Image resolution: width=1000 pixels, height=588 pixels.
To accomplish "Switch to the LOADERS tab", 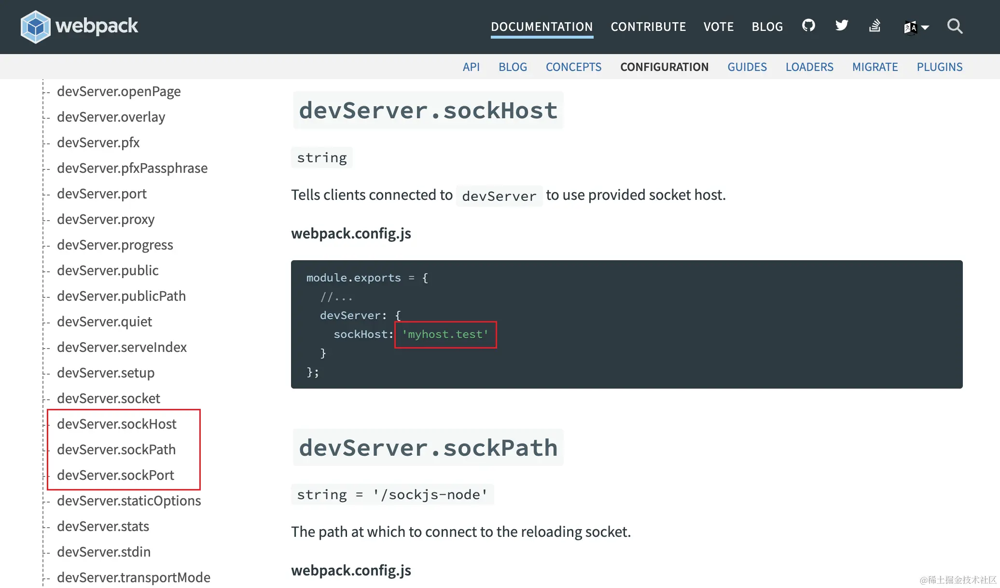I will (x=809, y=67).
